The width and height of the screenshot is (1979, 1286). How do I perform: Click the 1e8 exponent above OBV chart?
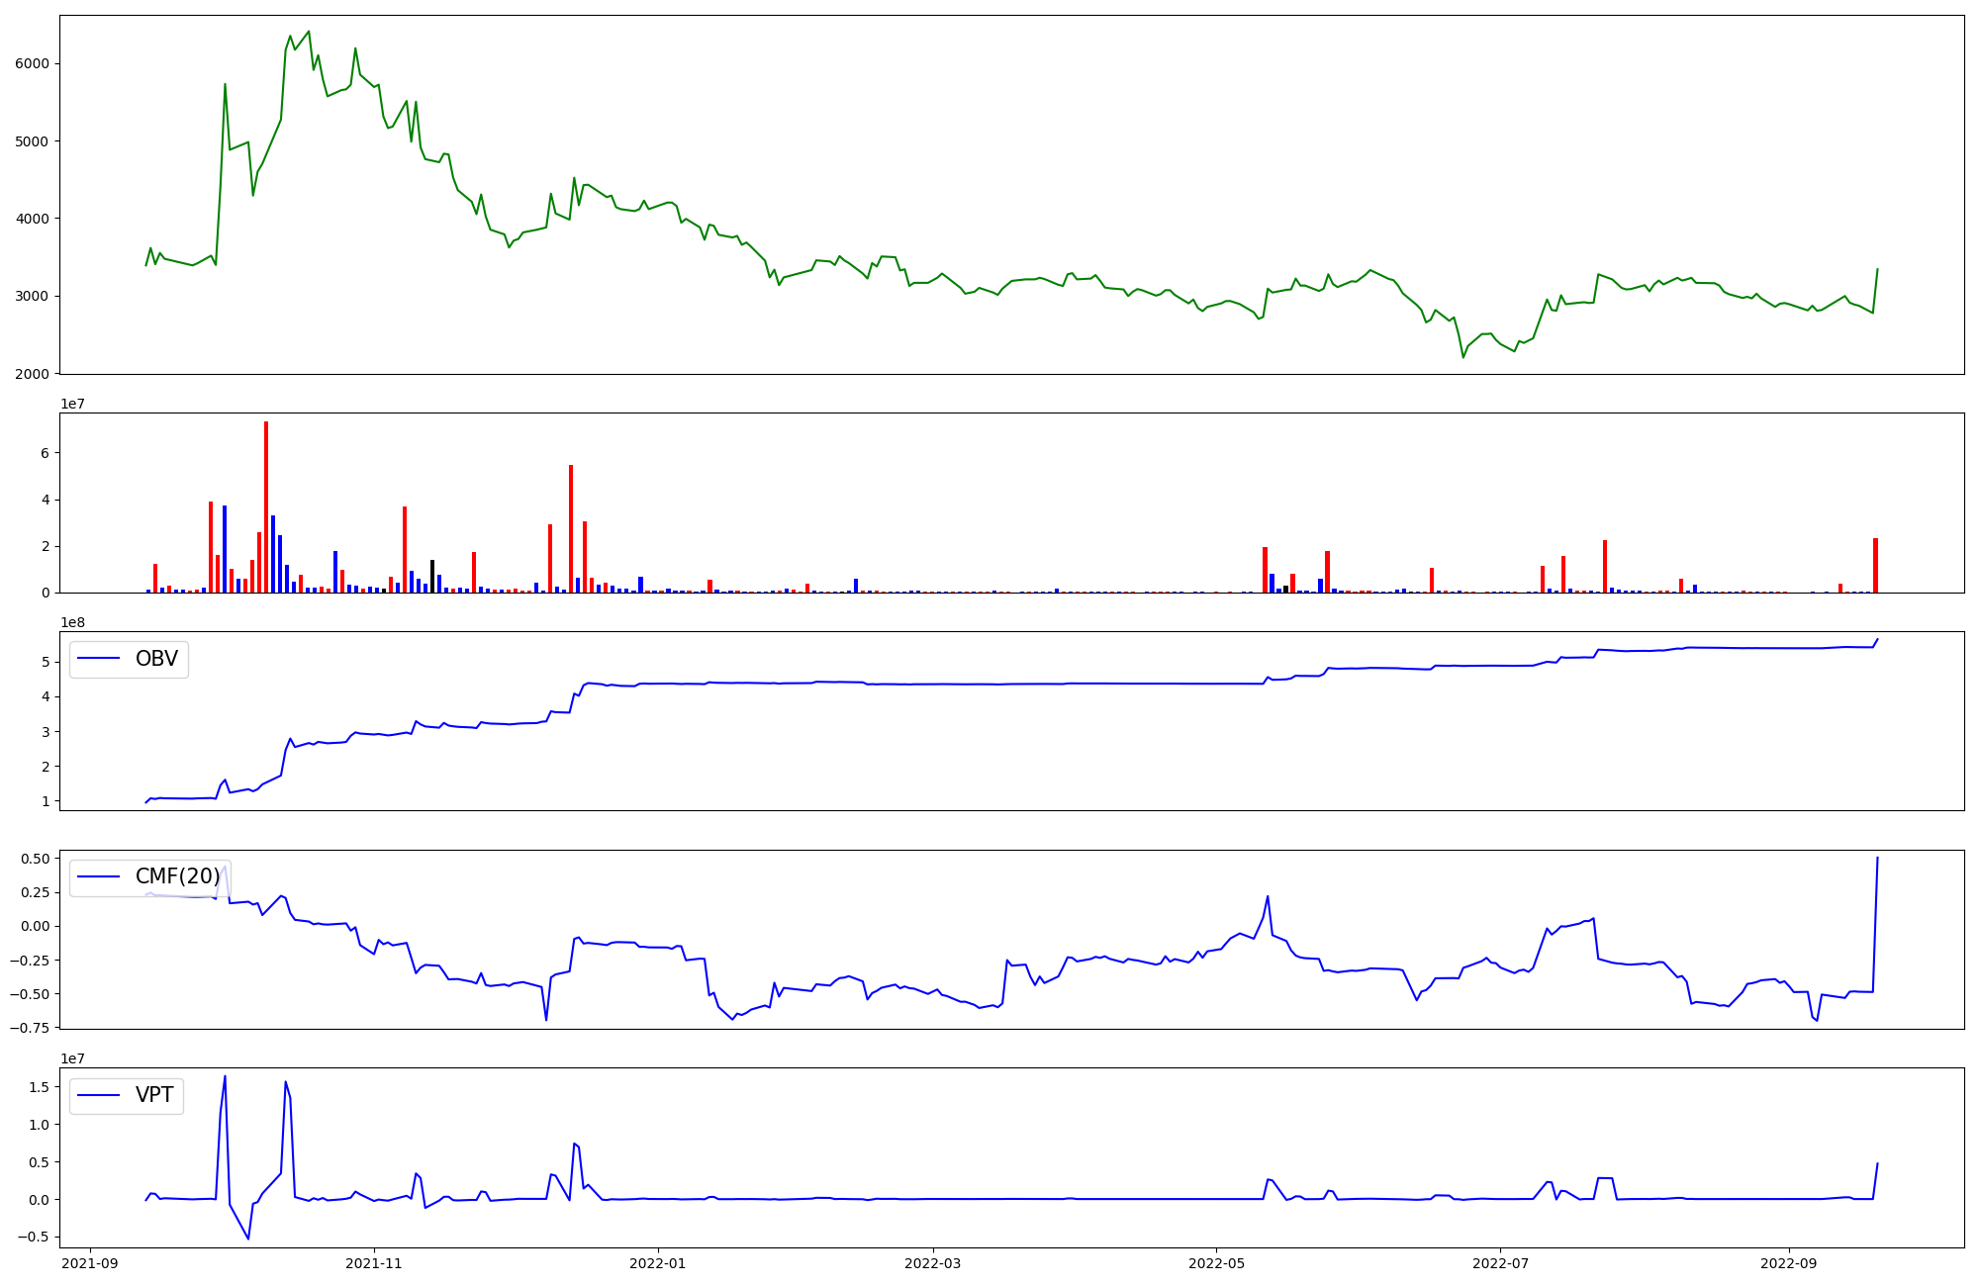[72, 622]
